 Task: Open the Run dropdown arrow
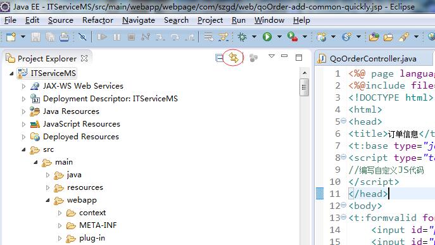(279, 37)
